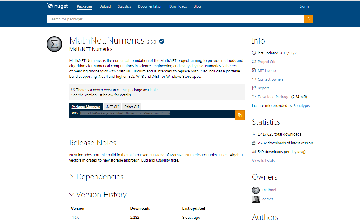Click the clock icon beside last updated date
The height and width of the screenshot is (224, 360).
click(254, 53)
